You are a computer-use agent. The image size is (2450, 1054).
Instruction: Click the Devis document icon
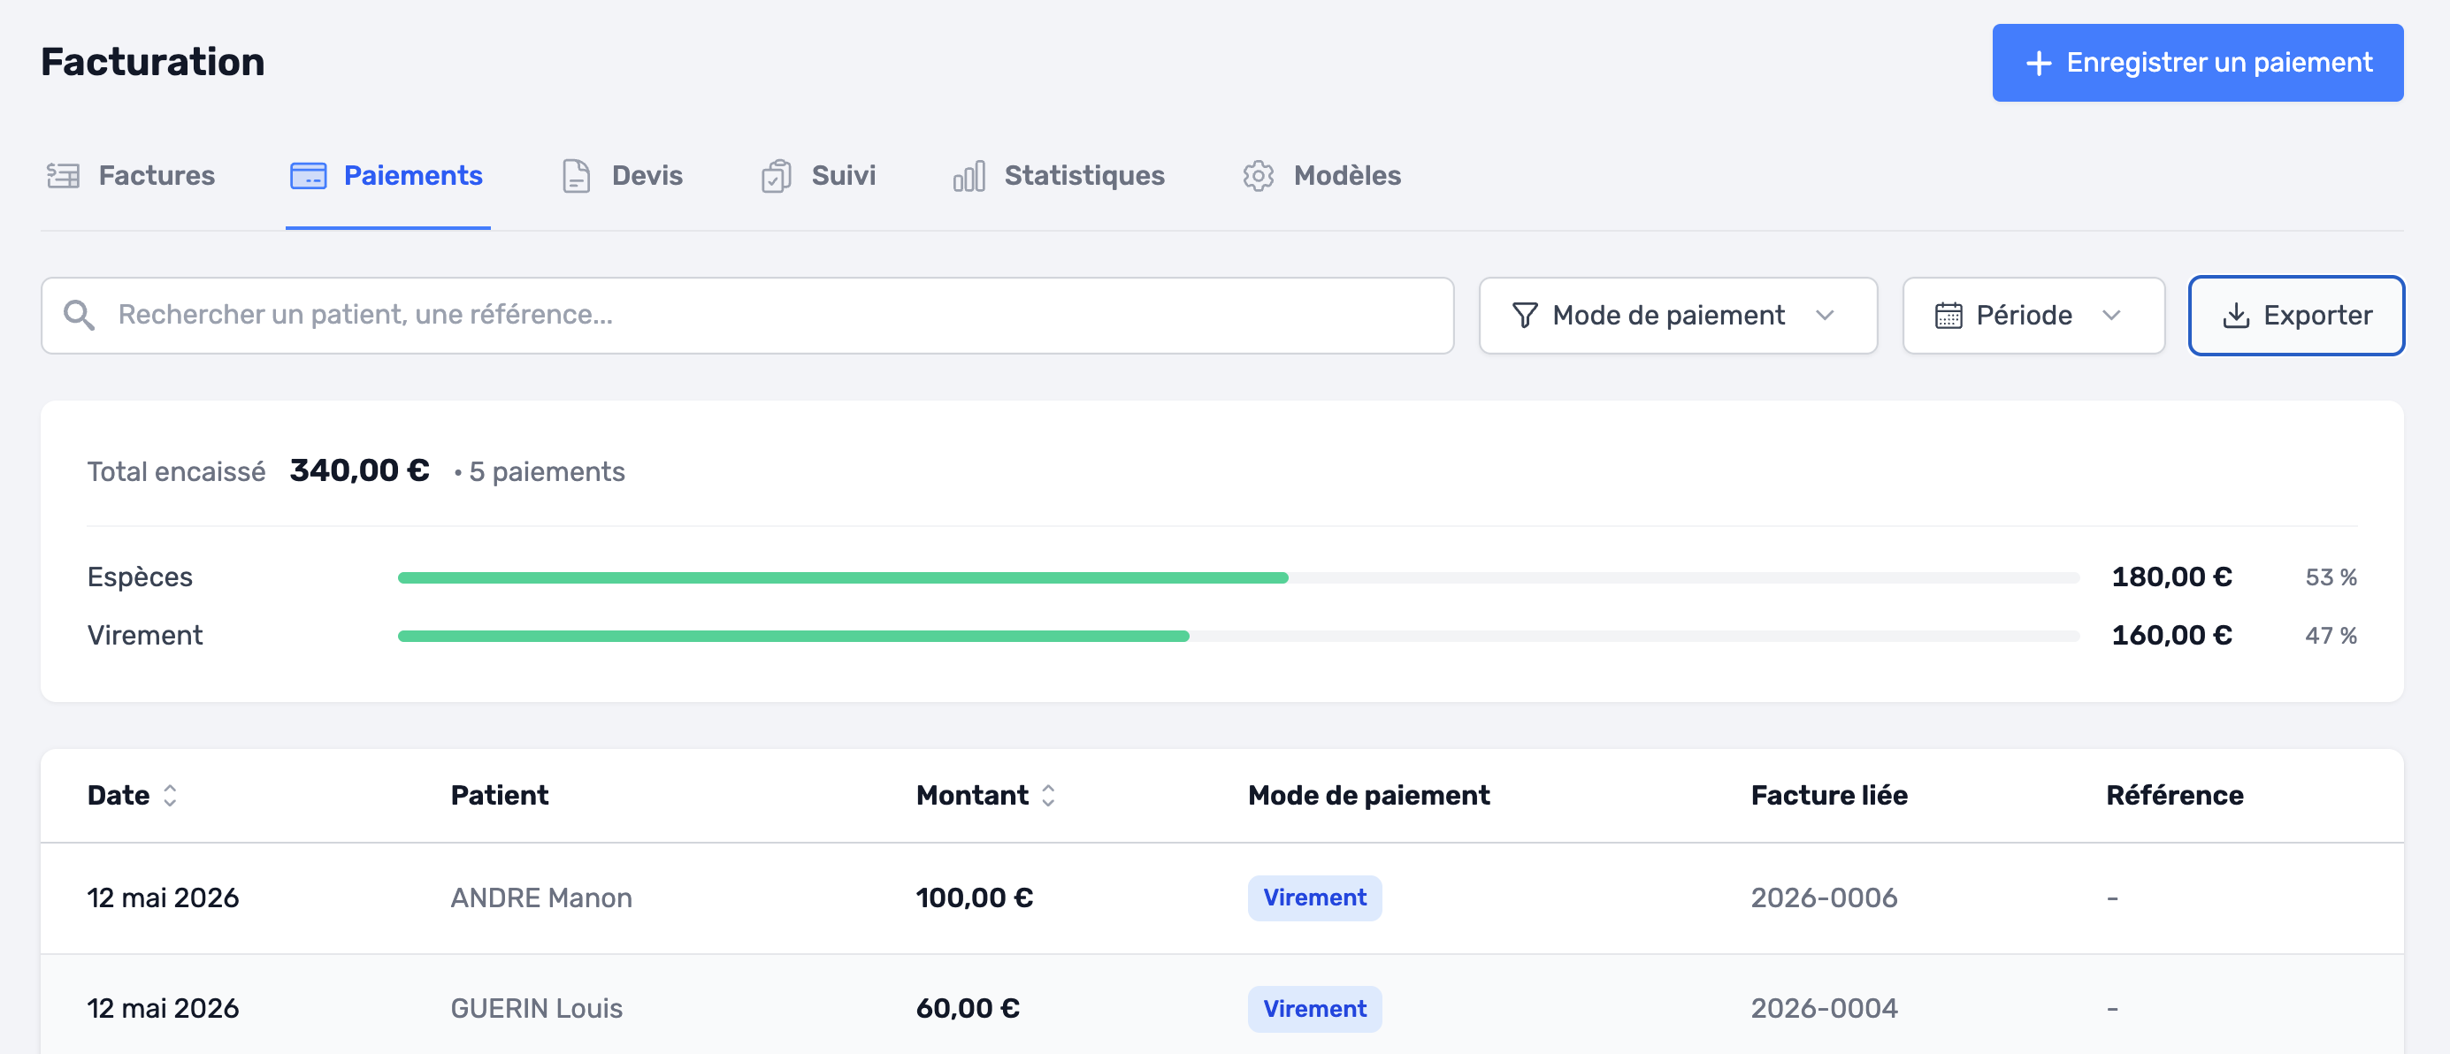(577, 176)
